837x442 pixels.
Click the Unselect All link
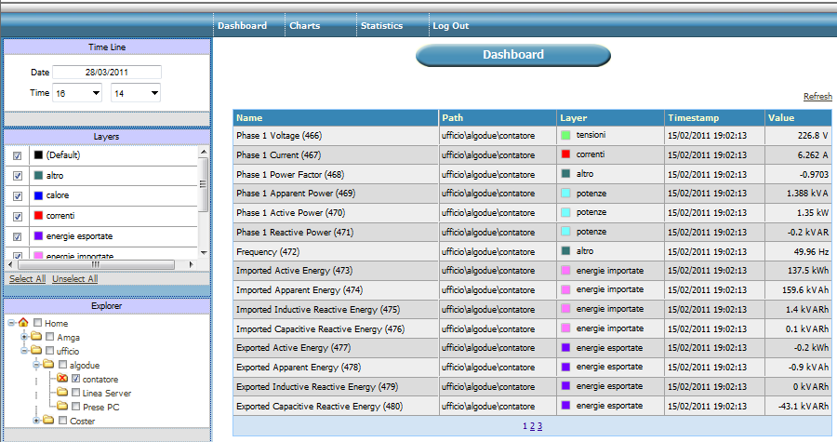pos(74,279)
